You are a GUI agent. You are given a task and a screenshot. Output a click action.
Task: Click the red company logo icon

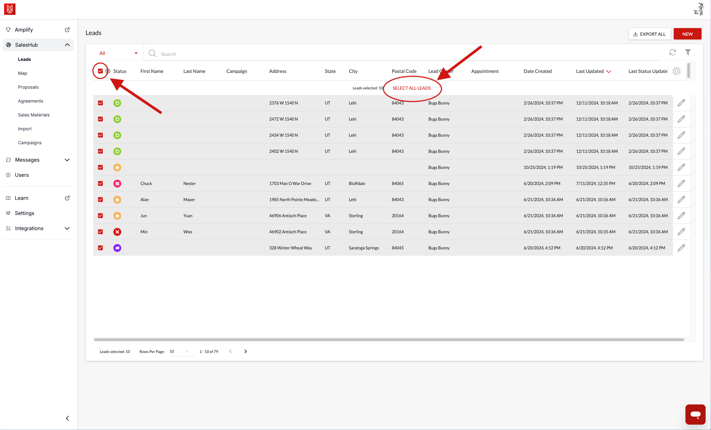[x=10, y=9]
